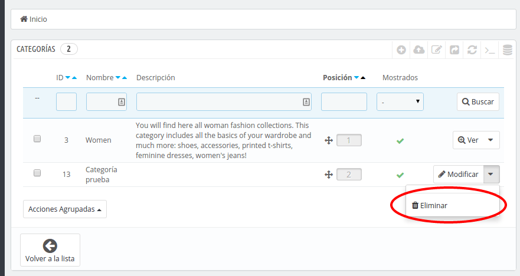Click the move handle for Women row

pyautogui.click(x=329, y=140)
